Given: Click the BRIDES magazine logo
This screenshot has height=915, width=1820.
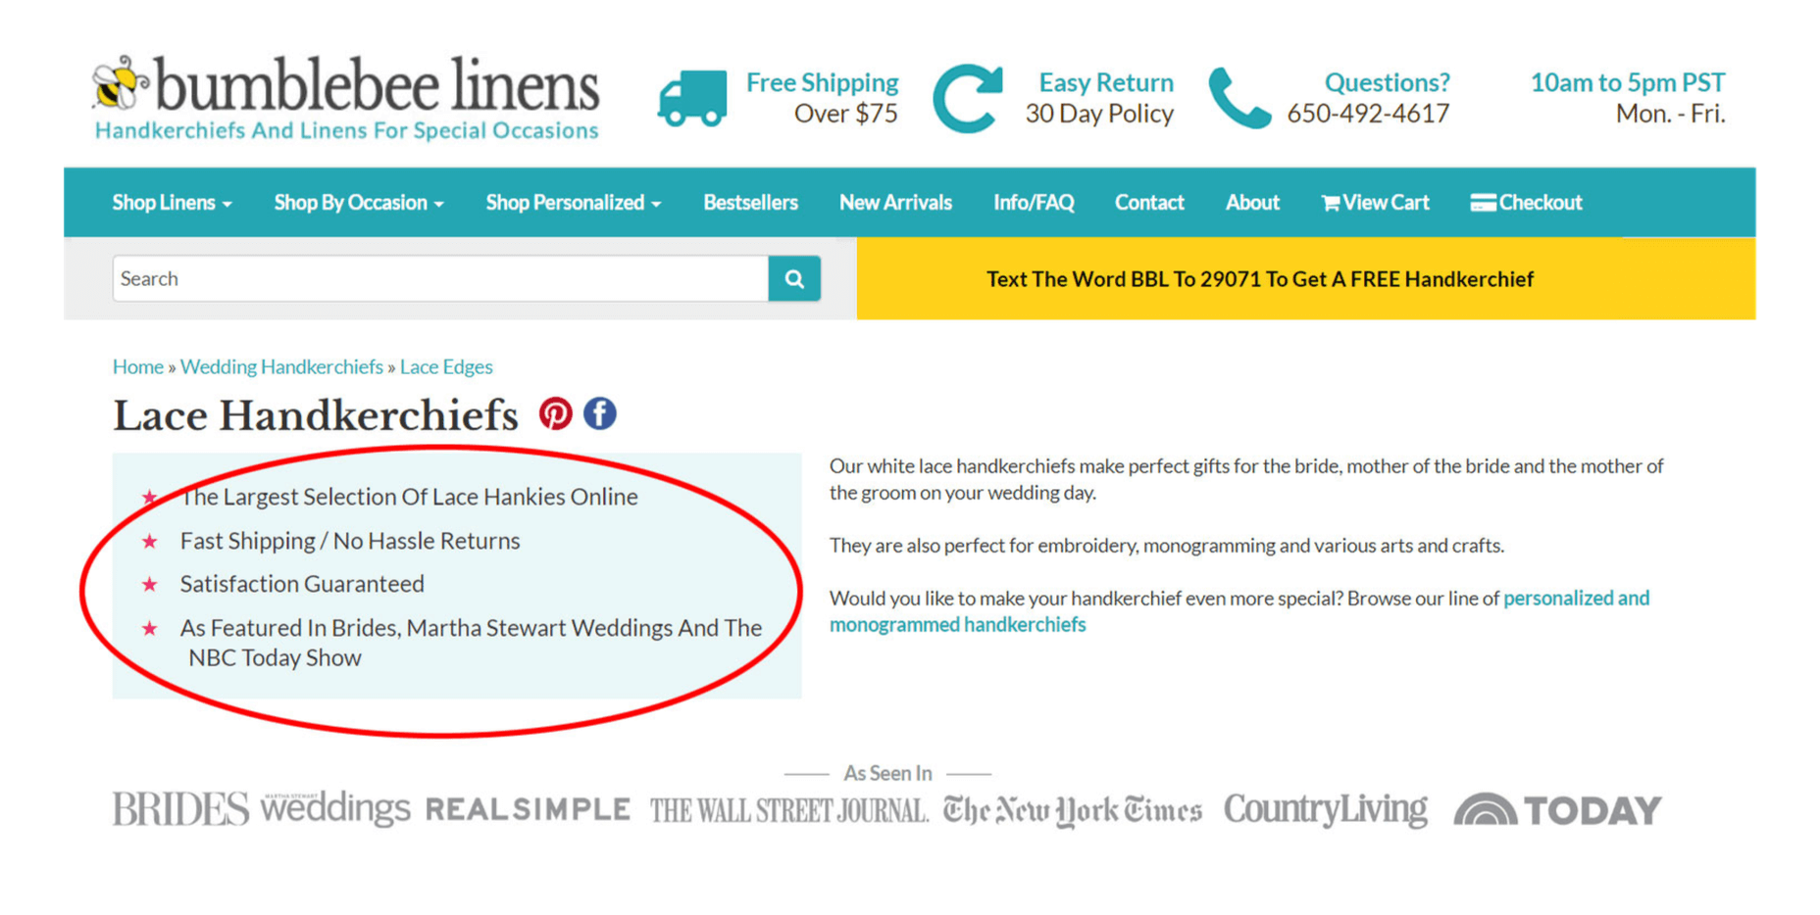Looking at the screenshot, I should [180, 809].
